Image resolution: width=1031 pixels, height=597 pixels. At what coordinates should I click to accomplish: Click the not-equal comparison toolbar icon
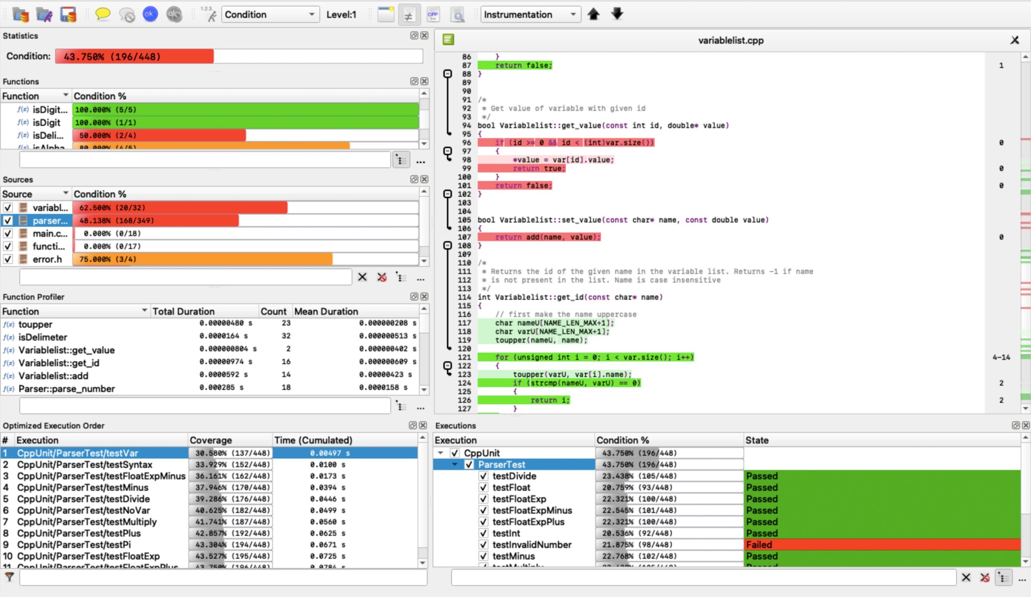coord(408,16)
